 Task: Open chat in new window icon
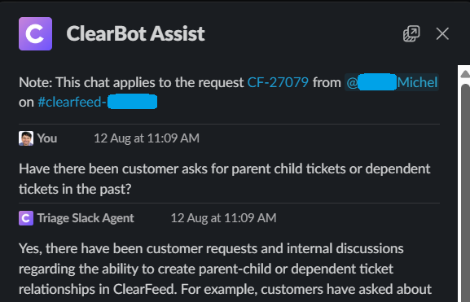pyautogui.click(x=411, y=33)
